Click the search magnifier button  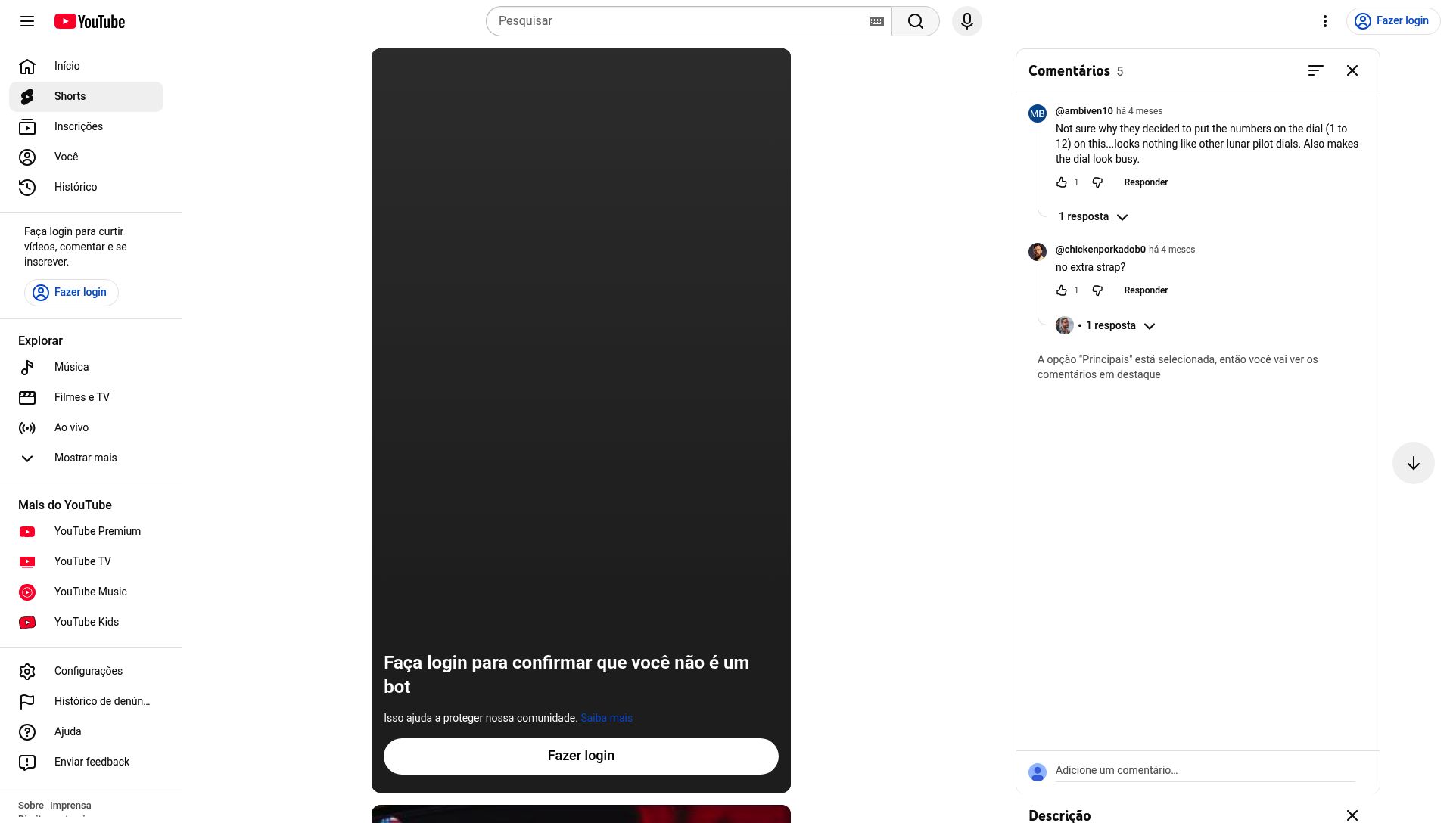point(915,21)
